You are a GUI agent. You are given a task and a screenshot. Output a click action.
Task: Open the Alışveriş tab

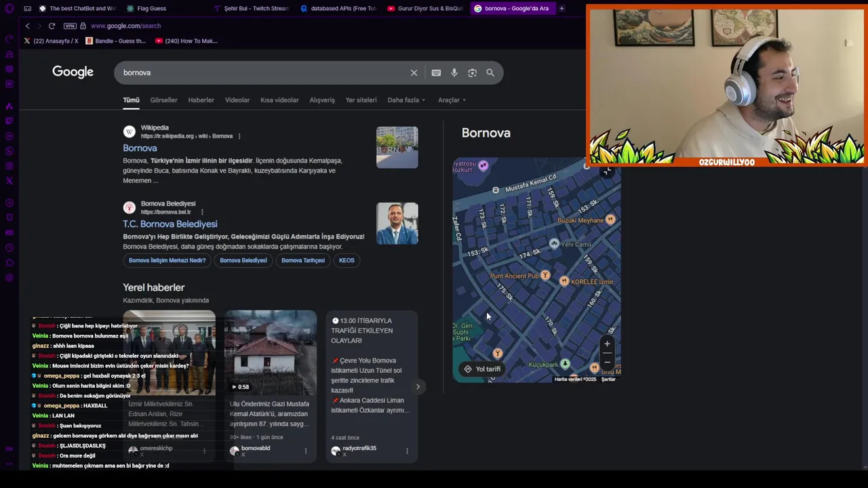pyautogui.click(x=322, y=100)
